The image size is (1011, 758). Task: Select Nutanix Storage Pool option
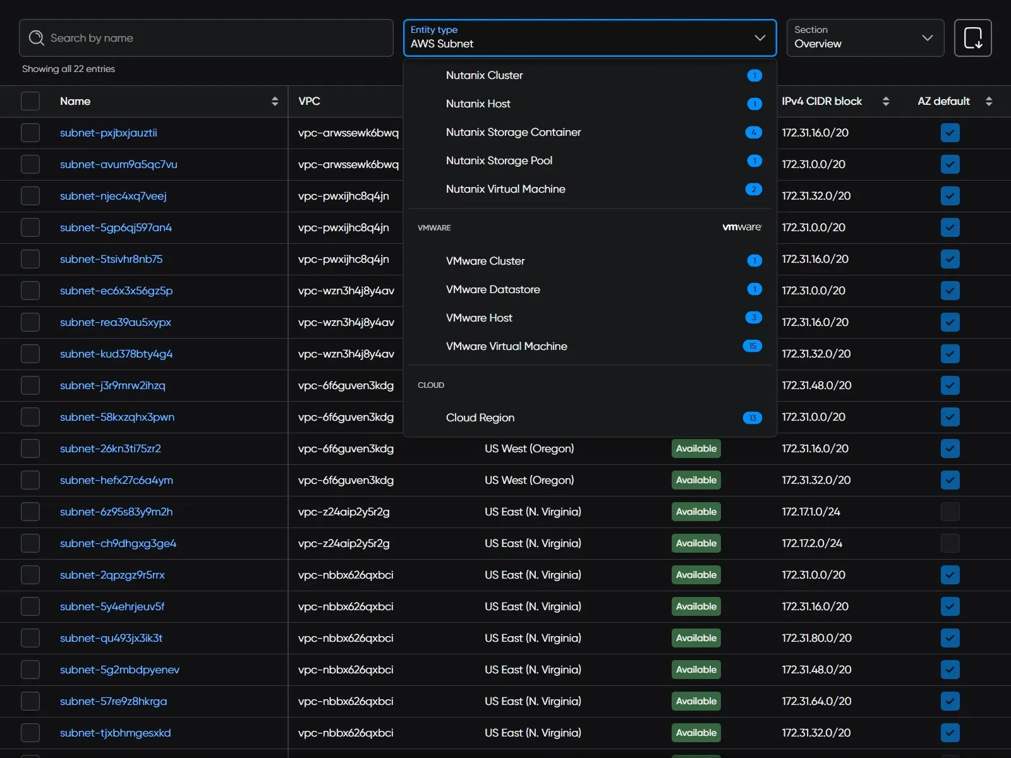(590, 160)
